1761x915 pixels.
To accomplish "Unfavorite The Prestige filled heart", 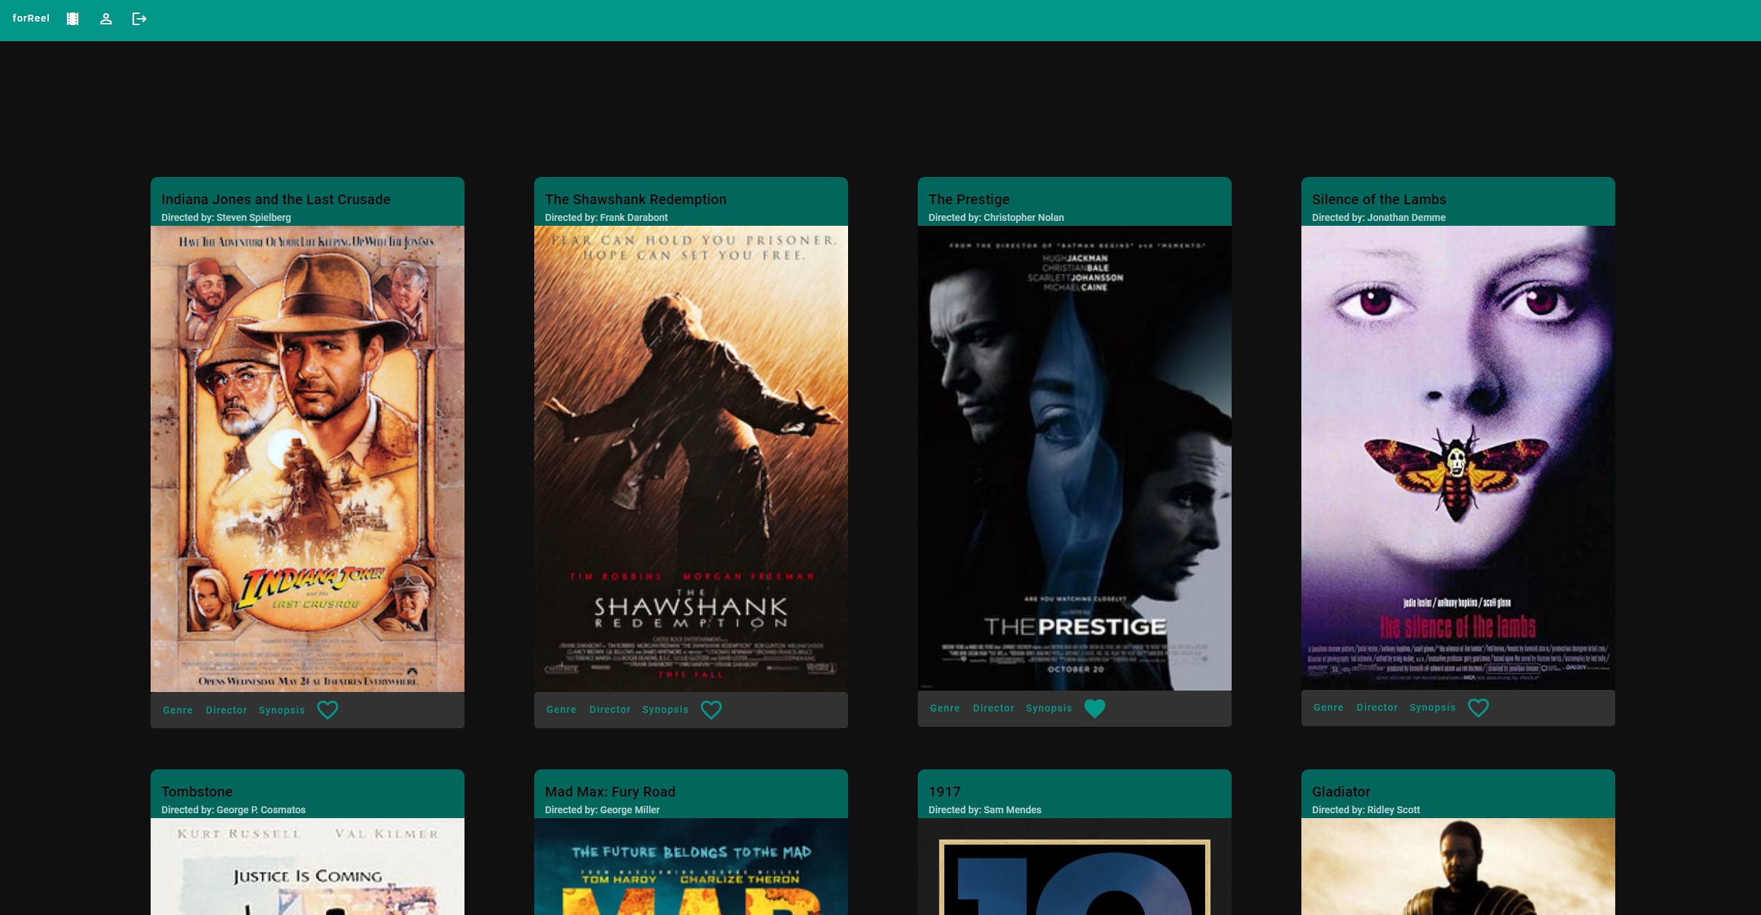I will (x=1095, y=708).
